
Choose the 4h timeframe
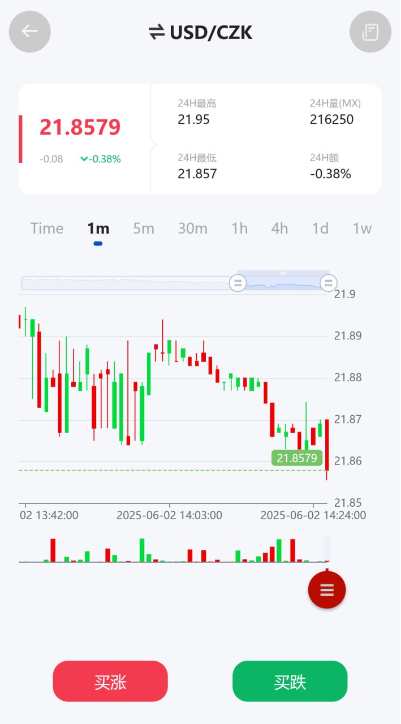(x=279, y=229)
